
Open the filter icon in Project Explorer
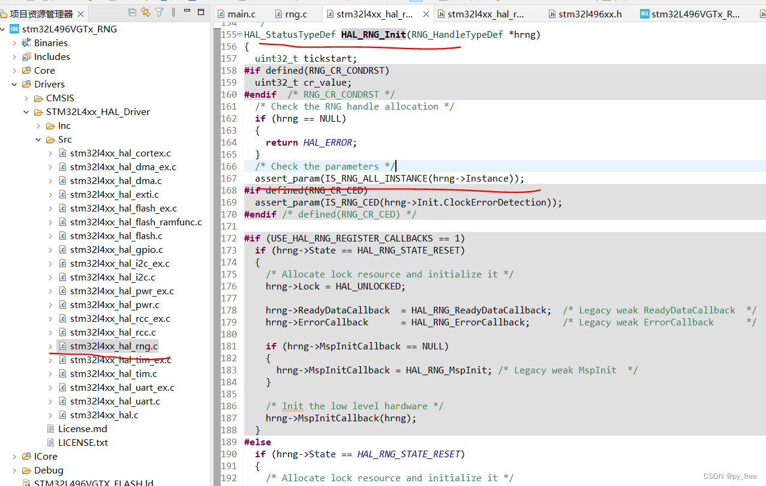[160, 12]
